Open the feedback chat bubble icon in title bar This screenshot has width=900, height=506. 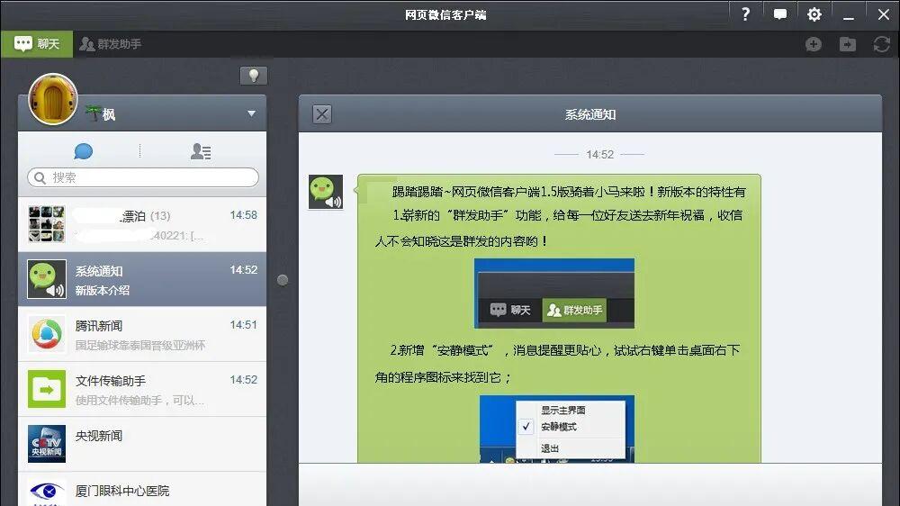(x=780, y=14)
